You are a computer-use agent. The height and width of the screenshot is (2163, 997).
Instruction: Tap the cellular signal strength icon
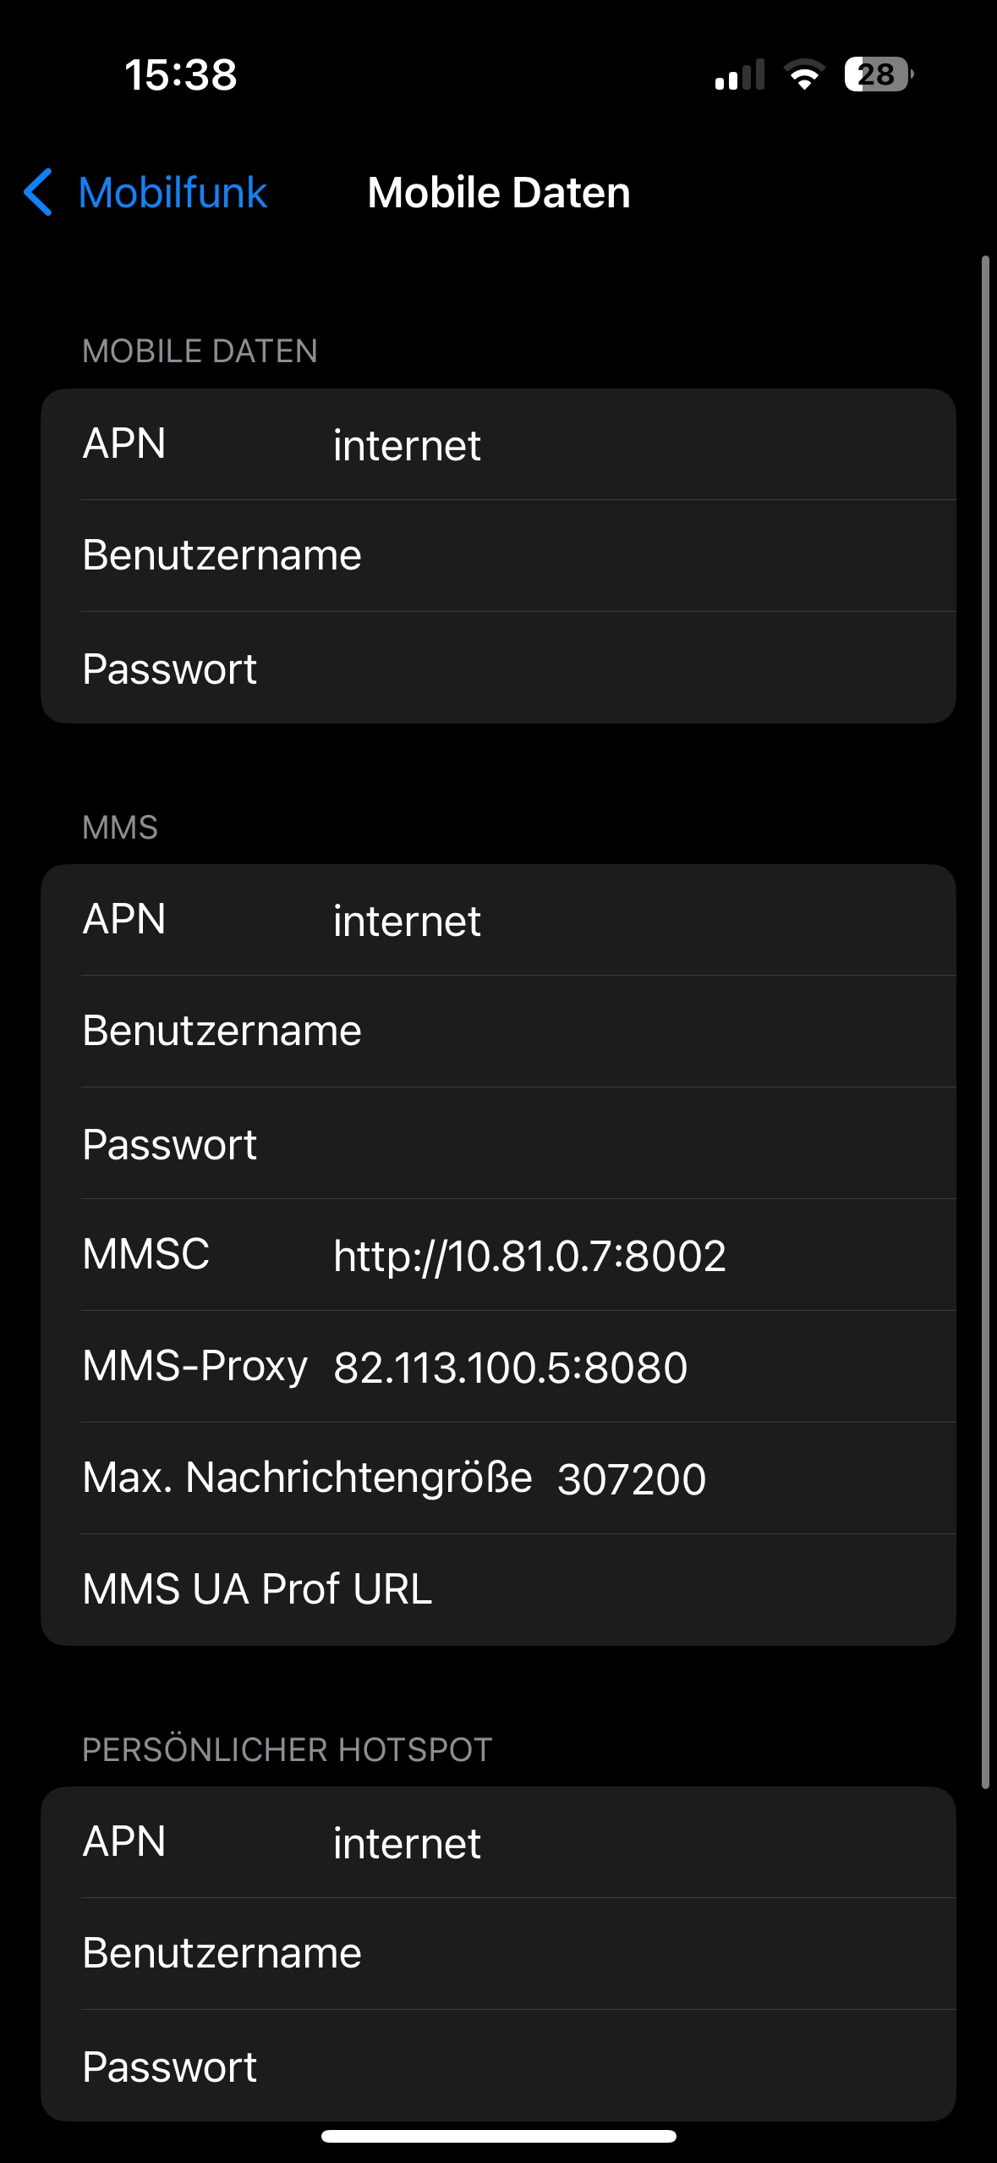pyautogui.click(x=739, y=74)
